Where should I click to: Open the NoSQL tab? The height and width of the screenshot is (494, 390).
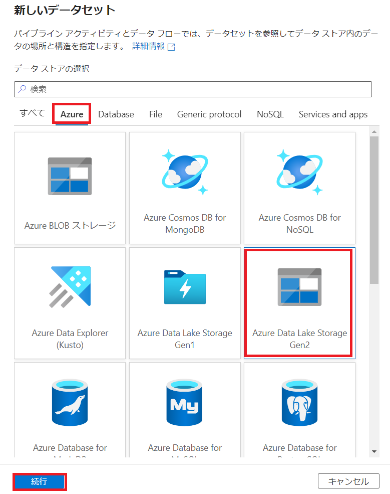pos(270,114)
